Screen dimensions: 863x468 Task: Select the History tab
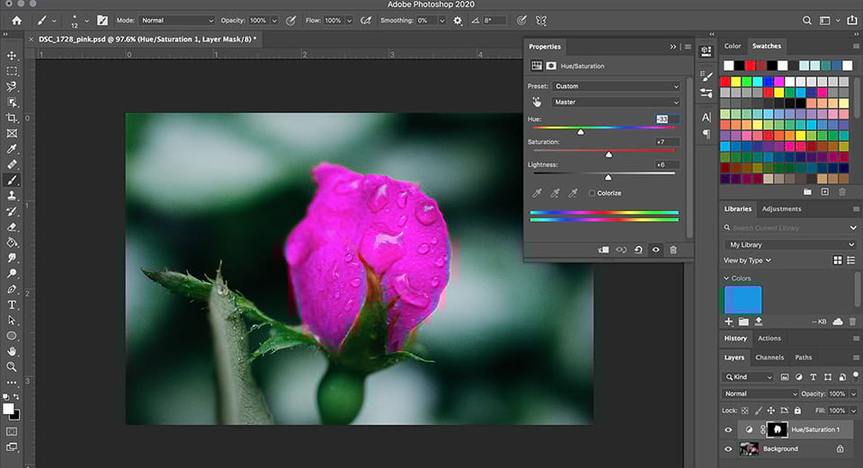(x=735, y=339)
